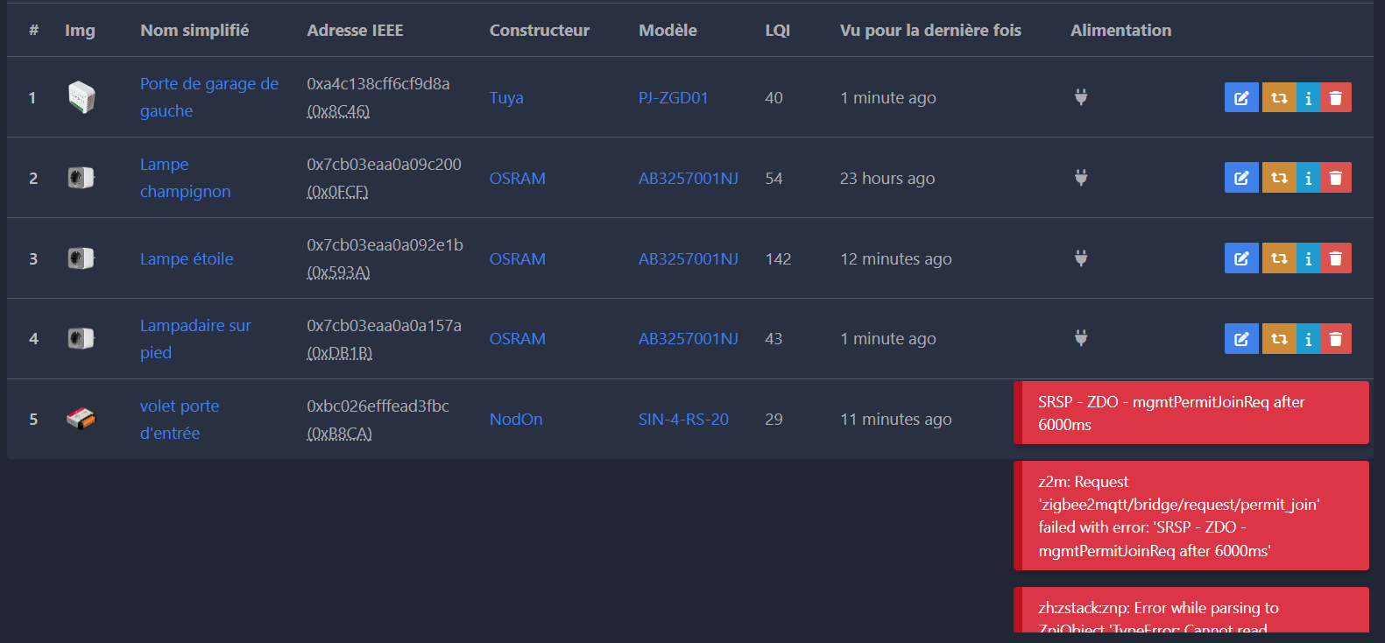The width and height of the screenshot is (1385, 643).
Task: Open the interview info for Lampe étoile
Action: [x=1308, y=258]
